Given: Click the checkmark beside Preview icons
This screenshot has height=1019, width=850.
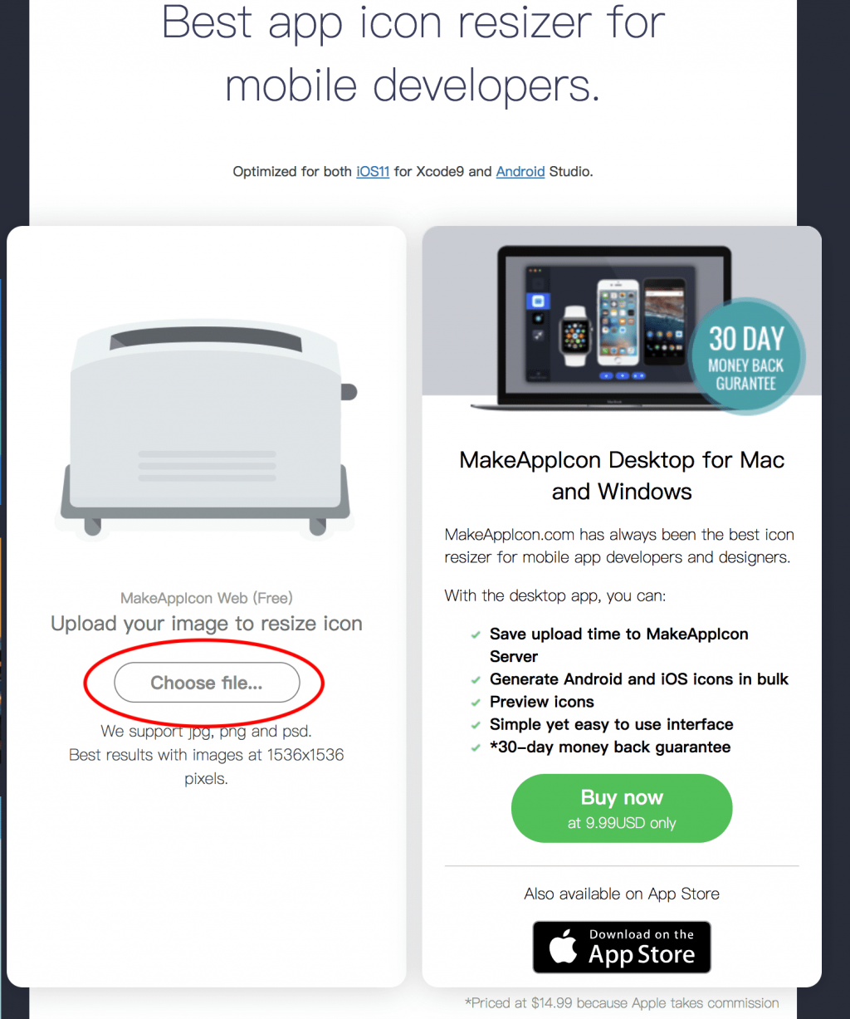Looking at the screenshot, I should (x=476, y=702).
